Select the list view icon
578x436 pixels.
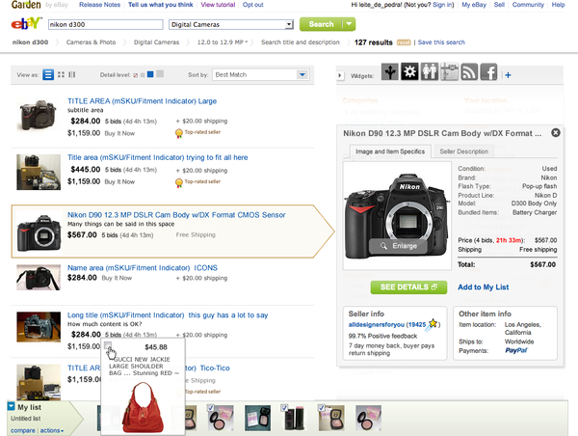(48, 74)
